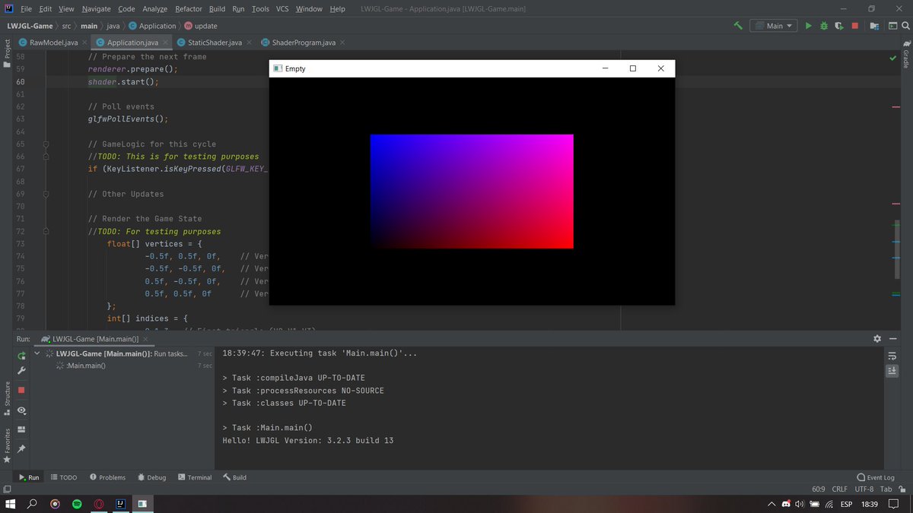The image size is (913, 513).
Task: Open the Refactor menu
Action: pos(189,8)
